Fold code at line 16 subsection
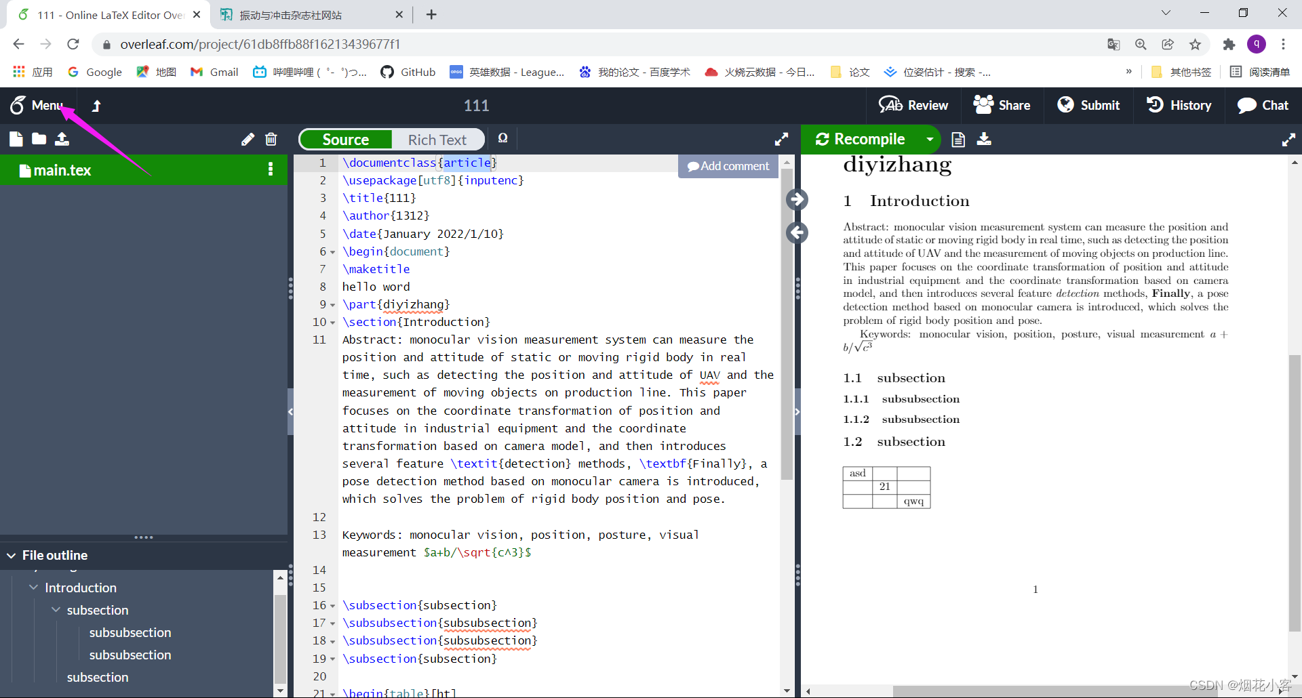Image resolution: width=1302 pixels, height=698 pixels. (x=332, y=606)
